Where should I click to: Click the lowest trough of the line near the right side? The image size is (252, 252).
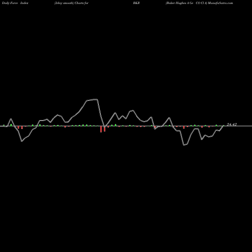pos(184,145)
